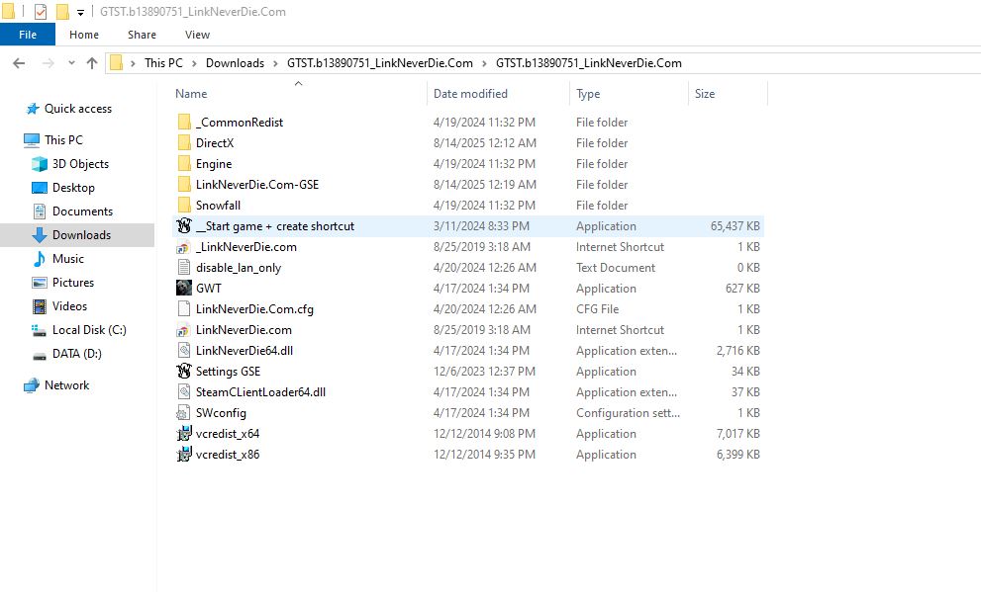
Task: Click the GWT application icon
Action: 183,289
